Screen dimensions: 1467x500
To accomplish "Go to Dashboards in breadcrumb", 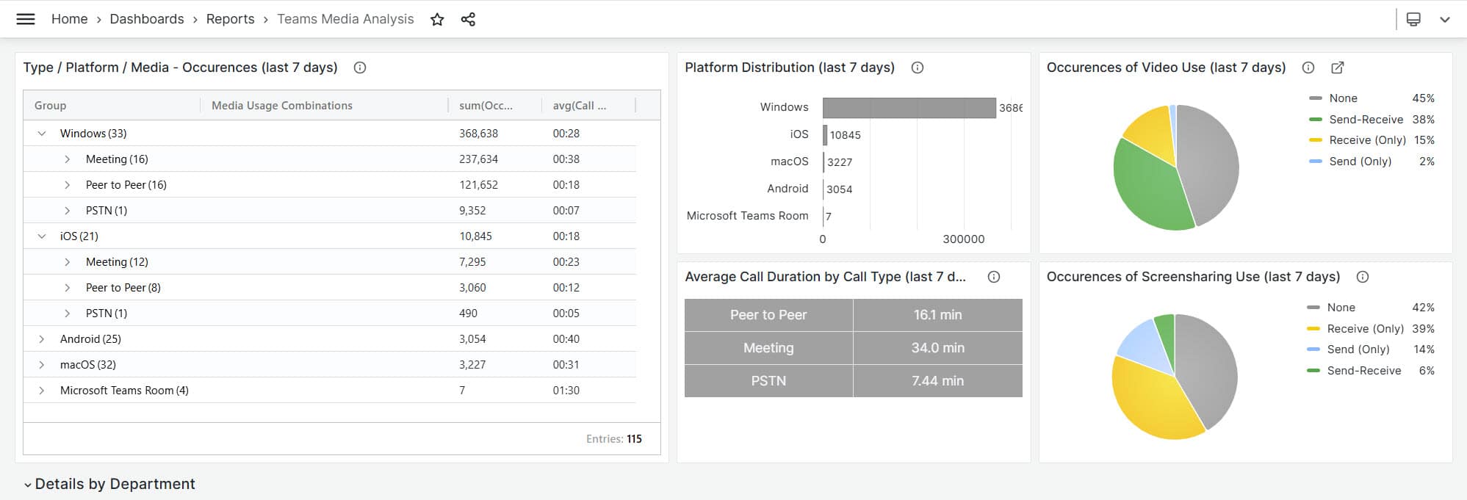I will pos(147,19).
